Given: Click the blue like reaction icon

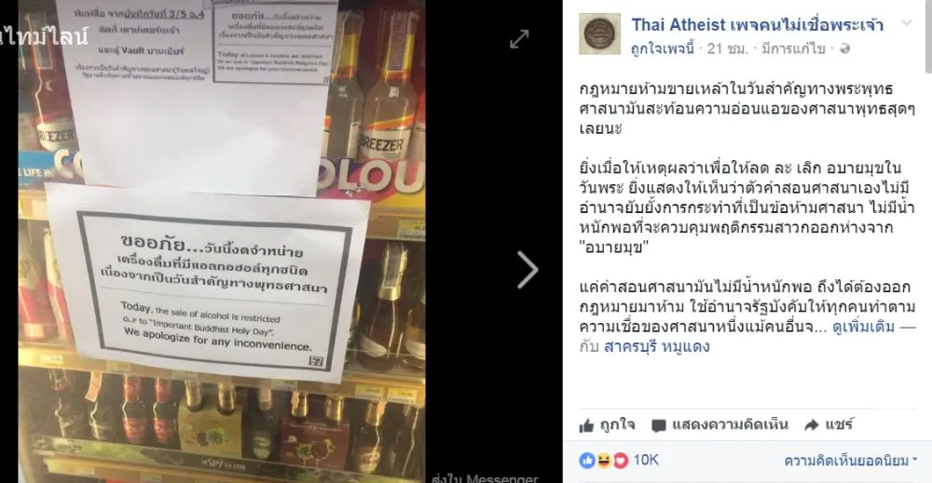Looking at the screenshot, I should 587,461.
